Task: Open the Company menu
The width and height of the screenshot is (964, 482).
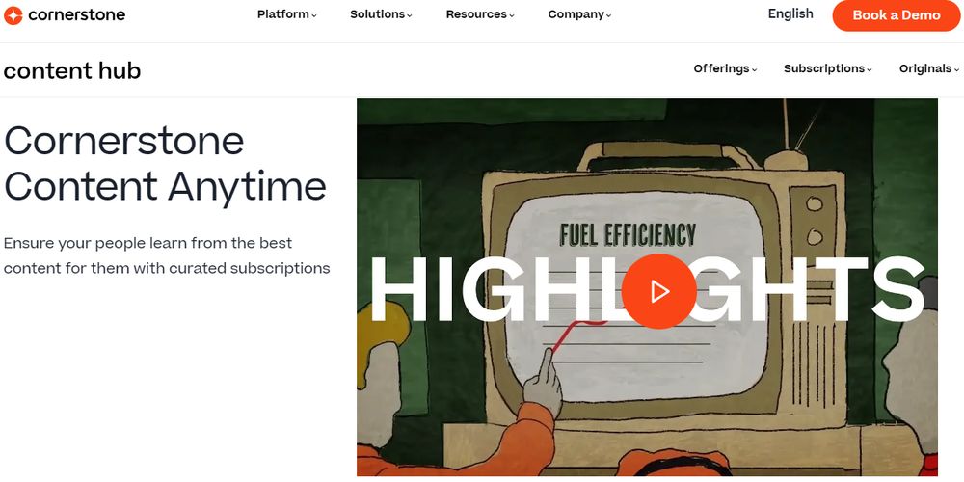Action: [x=579, y=14]
